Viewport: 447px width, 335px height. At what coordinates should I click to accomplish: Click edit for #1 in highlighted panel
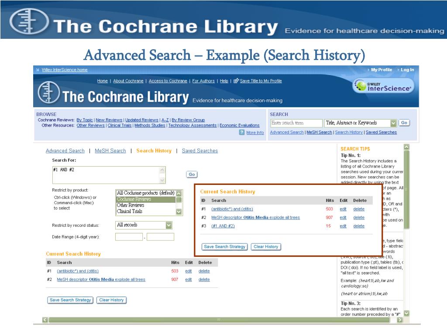point(343,209)
